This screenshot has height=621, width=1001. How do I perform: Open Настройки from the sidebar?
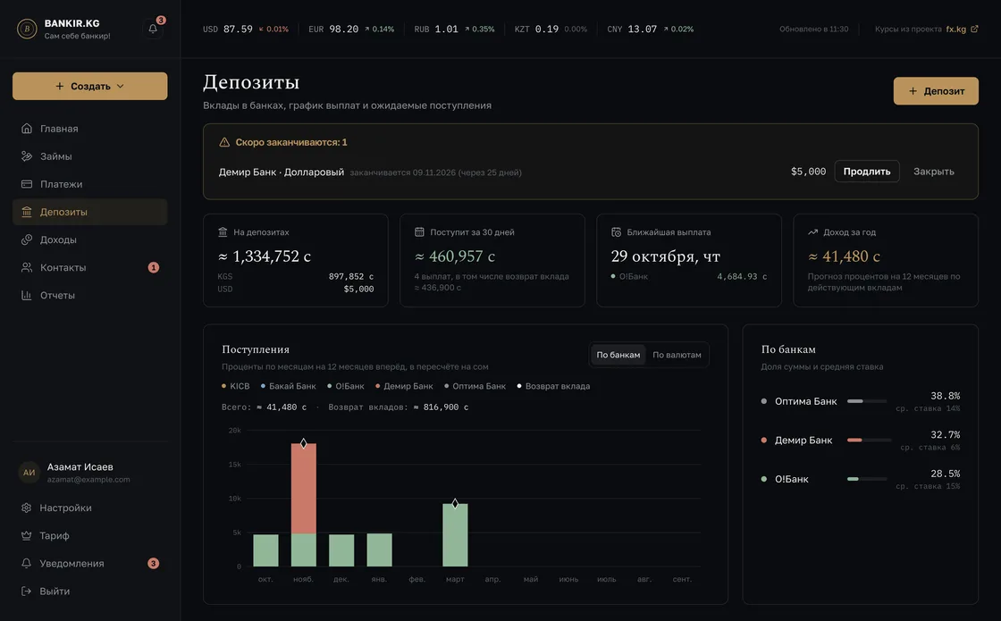(90, 508)
